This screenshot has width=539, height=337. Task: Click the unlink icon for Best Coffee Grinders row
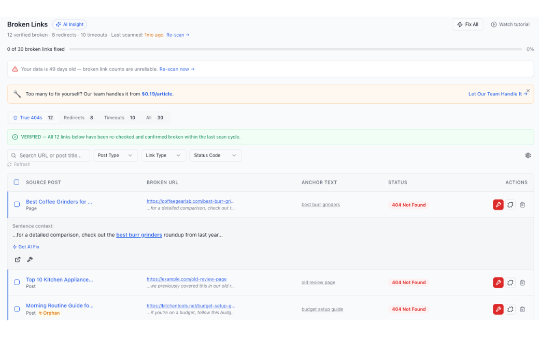tap(510, 205)
